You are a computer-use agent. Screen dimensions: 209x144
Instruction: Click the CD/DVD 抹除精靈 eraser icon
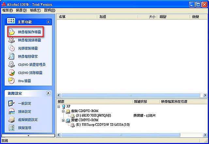tap(11, 73)
